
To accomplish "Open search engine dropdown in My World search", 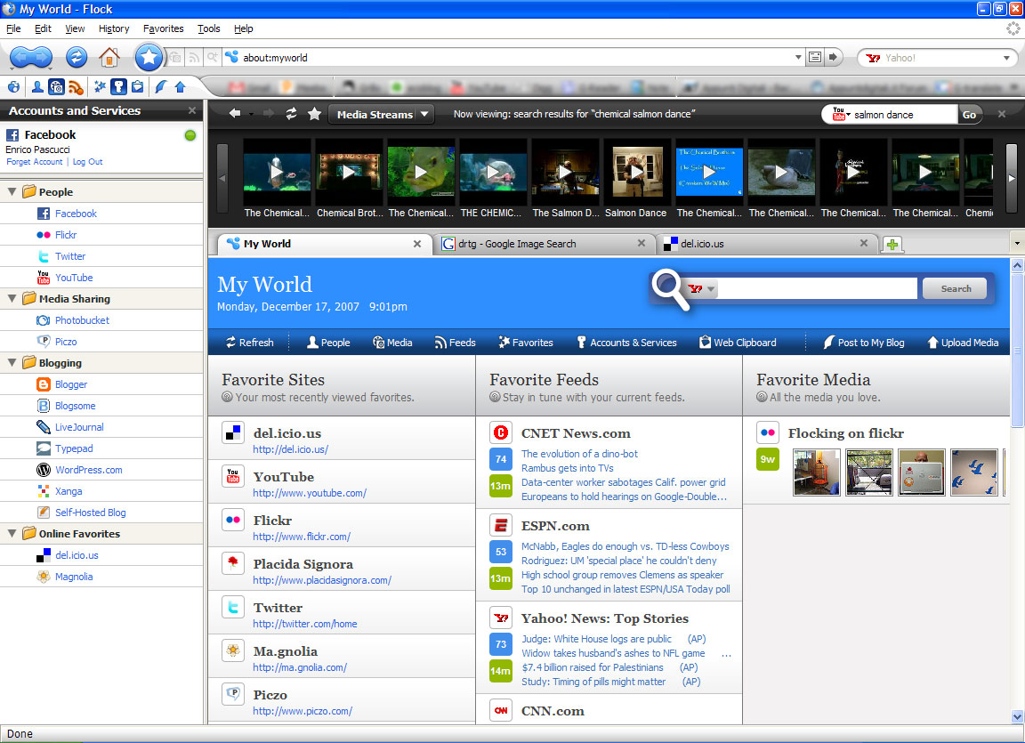I will click(703, 289).
